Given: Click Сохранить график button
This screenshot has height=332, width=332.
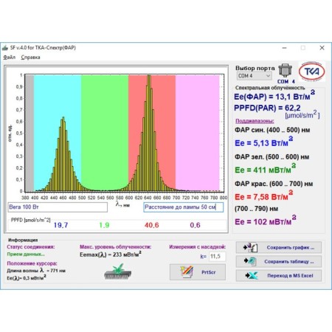Looking at the screenshot, I should point(279,248).
